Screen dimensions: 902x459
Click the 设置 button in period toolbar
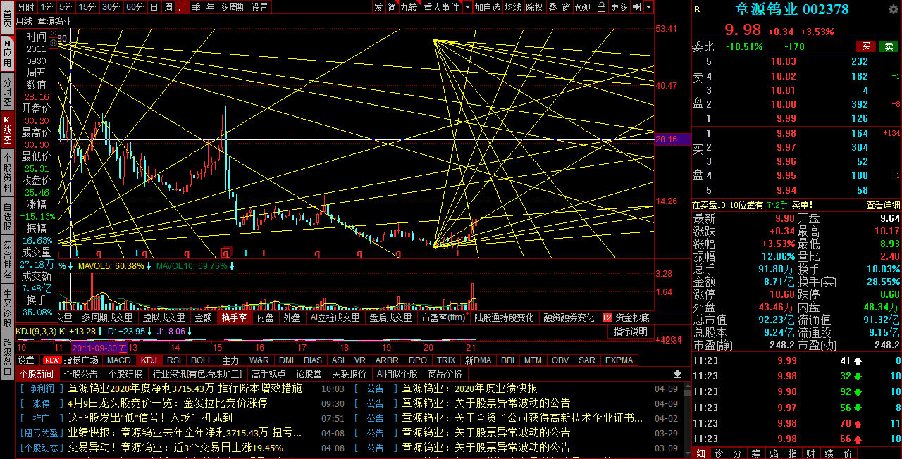(259, 7)
